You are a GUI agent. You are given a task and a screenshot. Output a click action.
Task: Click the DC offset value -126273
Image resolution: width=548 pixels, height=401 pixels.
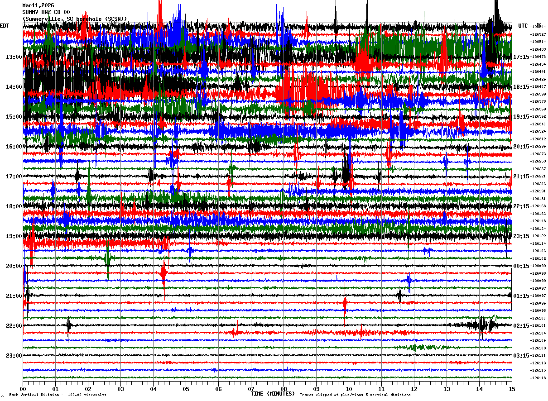point(538,154)
